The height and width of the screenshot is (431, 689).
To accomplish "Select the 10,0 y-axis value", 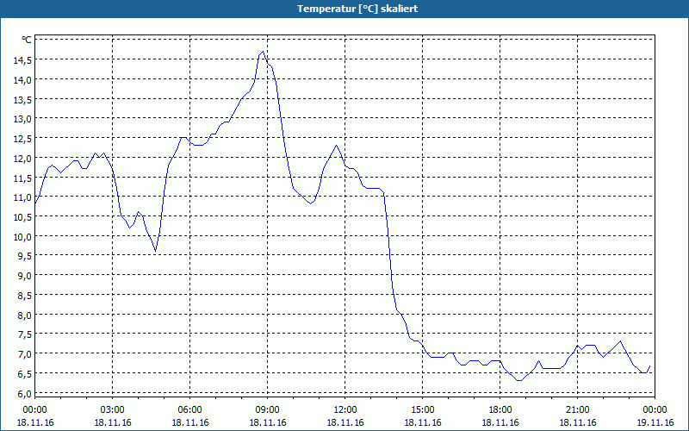I will 23,236.
